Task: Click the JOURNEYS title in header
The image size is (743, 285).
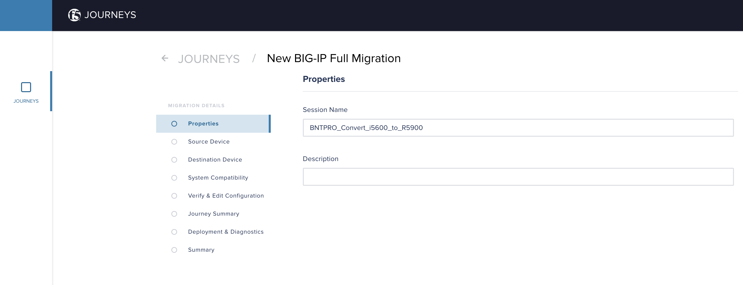Action: pos(110,15)
